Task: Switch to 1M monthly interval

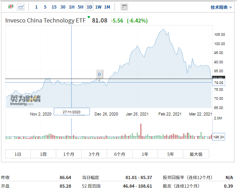Action: click(107, 7)
